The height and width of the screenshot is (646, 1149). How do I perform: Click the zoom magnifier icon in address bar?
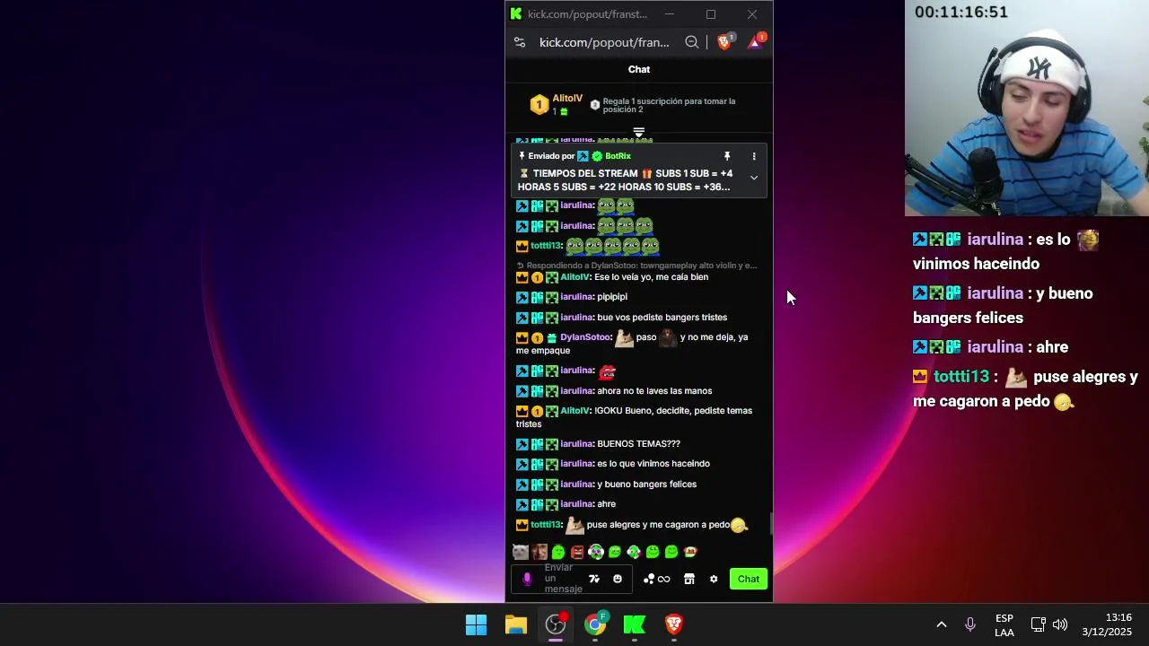coord(691,42)
